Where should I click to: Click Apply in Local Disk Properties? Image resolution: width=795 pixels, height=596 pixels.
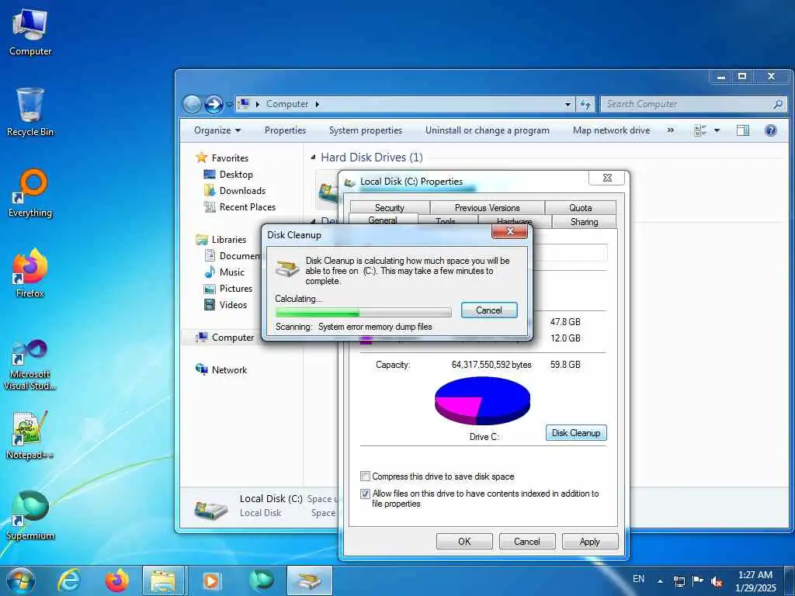pyautogui.click(x=590, y=541)
